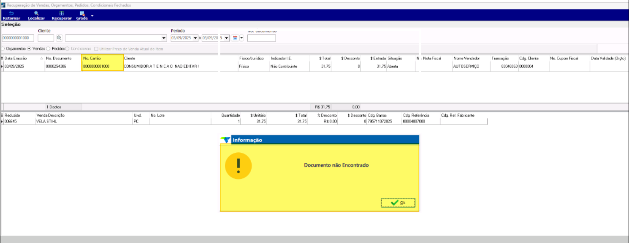Select the Vendas radio button

click(30, 49)
